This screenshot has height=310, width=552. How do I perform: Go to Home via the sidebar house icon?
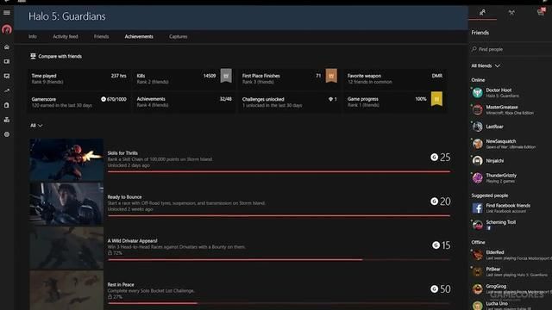point(7,46)
